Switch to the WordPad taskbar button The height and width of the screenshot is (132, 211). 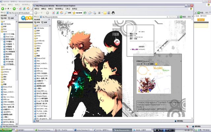[x=64, y=130]
